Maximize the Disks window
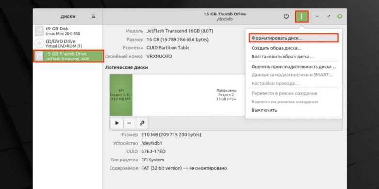379x189 pixels. click(x=329, y=16)
